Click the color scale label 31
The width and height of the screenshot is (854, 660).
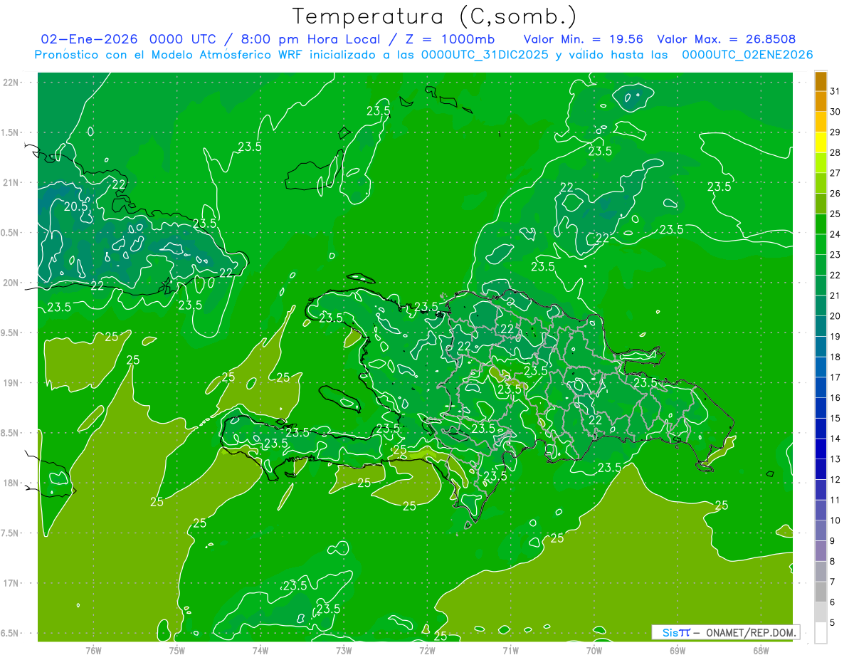pyautogui.click(x=835, y=91)
